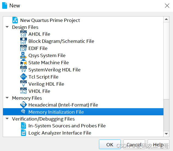The width and height of the screenshot is (173, 151).
Task: Click the In-System Sources and Probes icon
Action: (x=24, y=125)
